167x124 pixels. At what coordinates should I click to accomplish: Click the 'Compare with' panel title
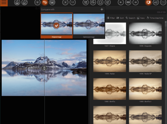[48, 9]
